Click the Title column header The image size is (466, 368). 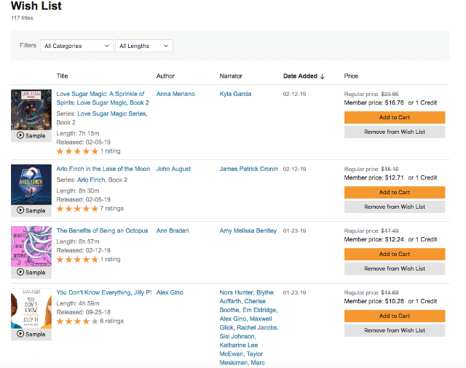[x=63, y=76]
